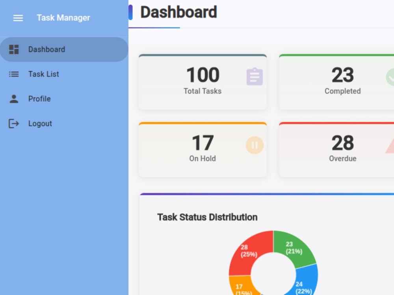This screenshot has height=295, width=394.
Task: Click the Task Status Distribution heading
Action: click(x=207, y=217)
